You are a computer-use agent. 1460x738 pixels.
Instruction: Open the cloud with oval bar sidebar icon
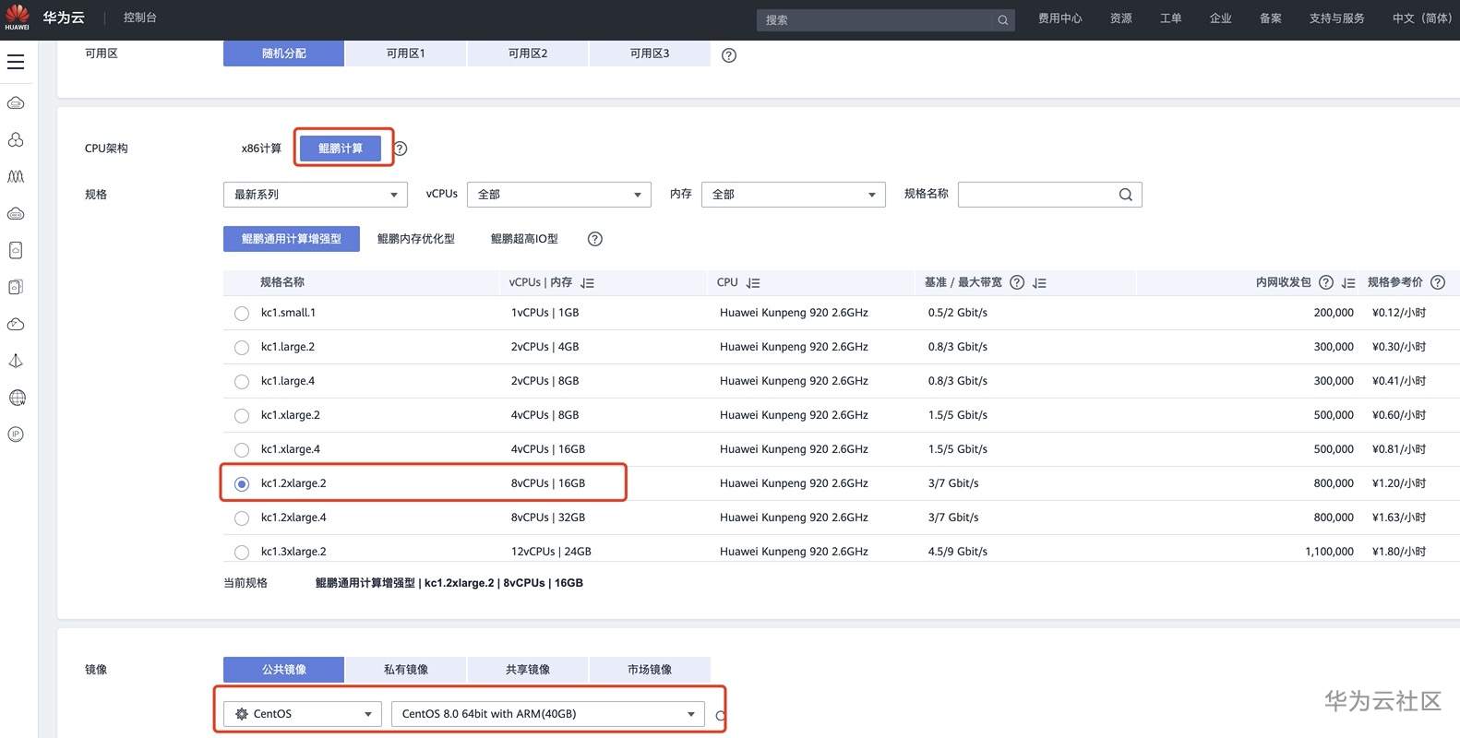click(x=16, y=213)
